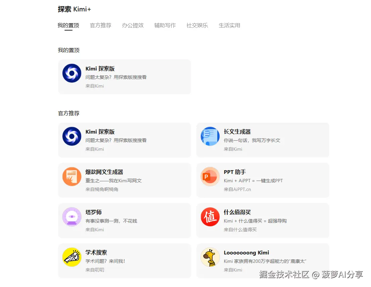Click the 塔罗师 crystal ball icon
Image resolution: width=371 pixels, height=287 pixels.
pos(72,217)
